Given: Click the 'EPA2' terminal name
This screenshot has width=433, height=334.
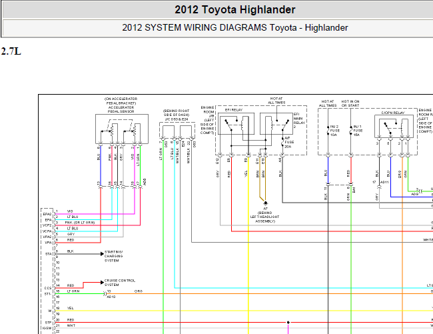Looking at the screenshot, I should tap(47, 214).
